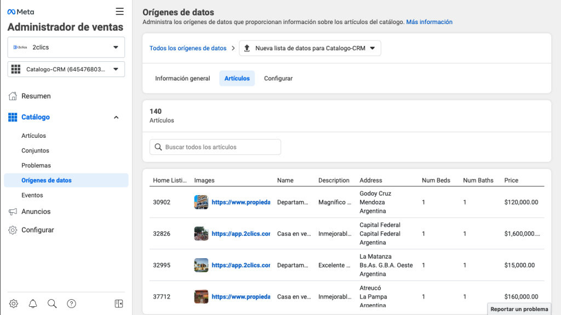Click the Price column header
Screen dimensions: 561x315
click(x=511, y=180)
